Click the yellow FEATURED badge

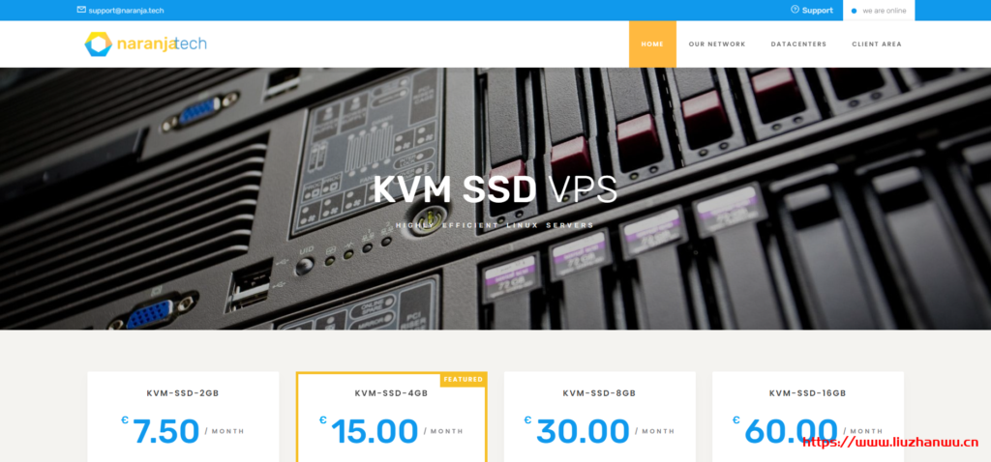pyautogui.click(x=463, y=379)
